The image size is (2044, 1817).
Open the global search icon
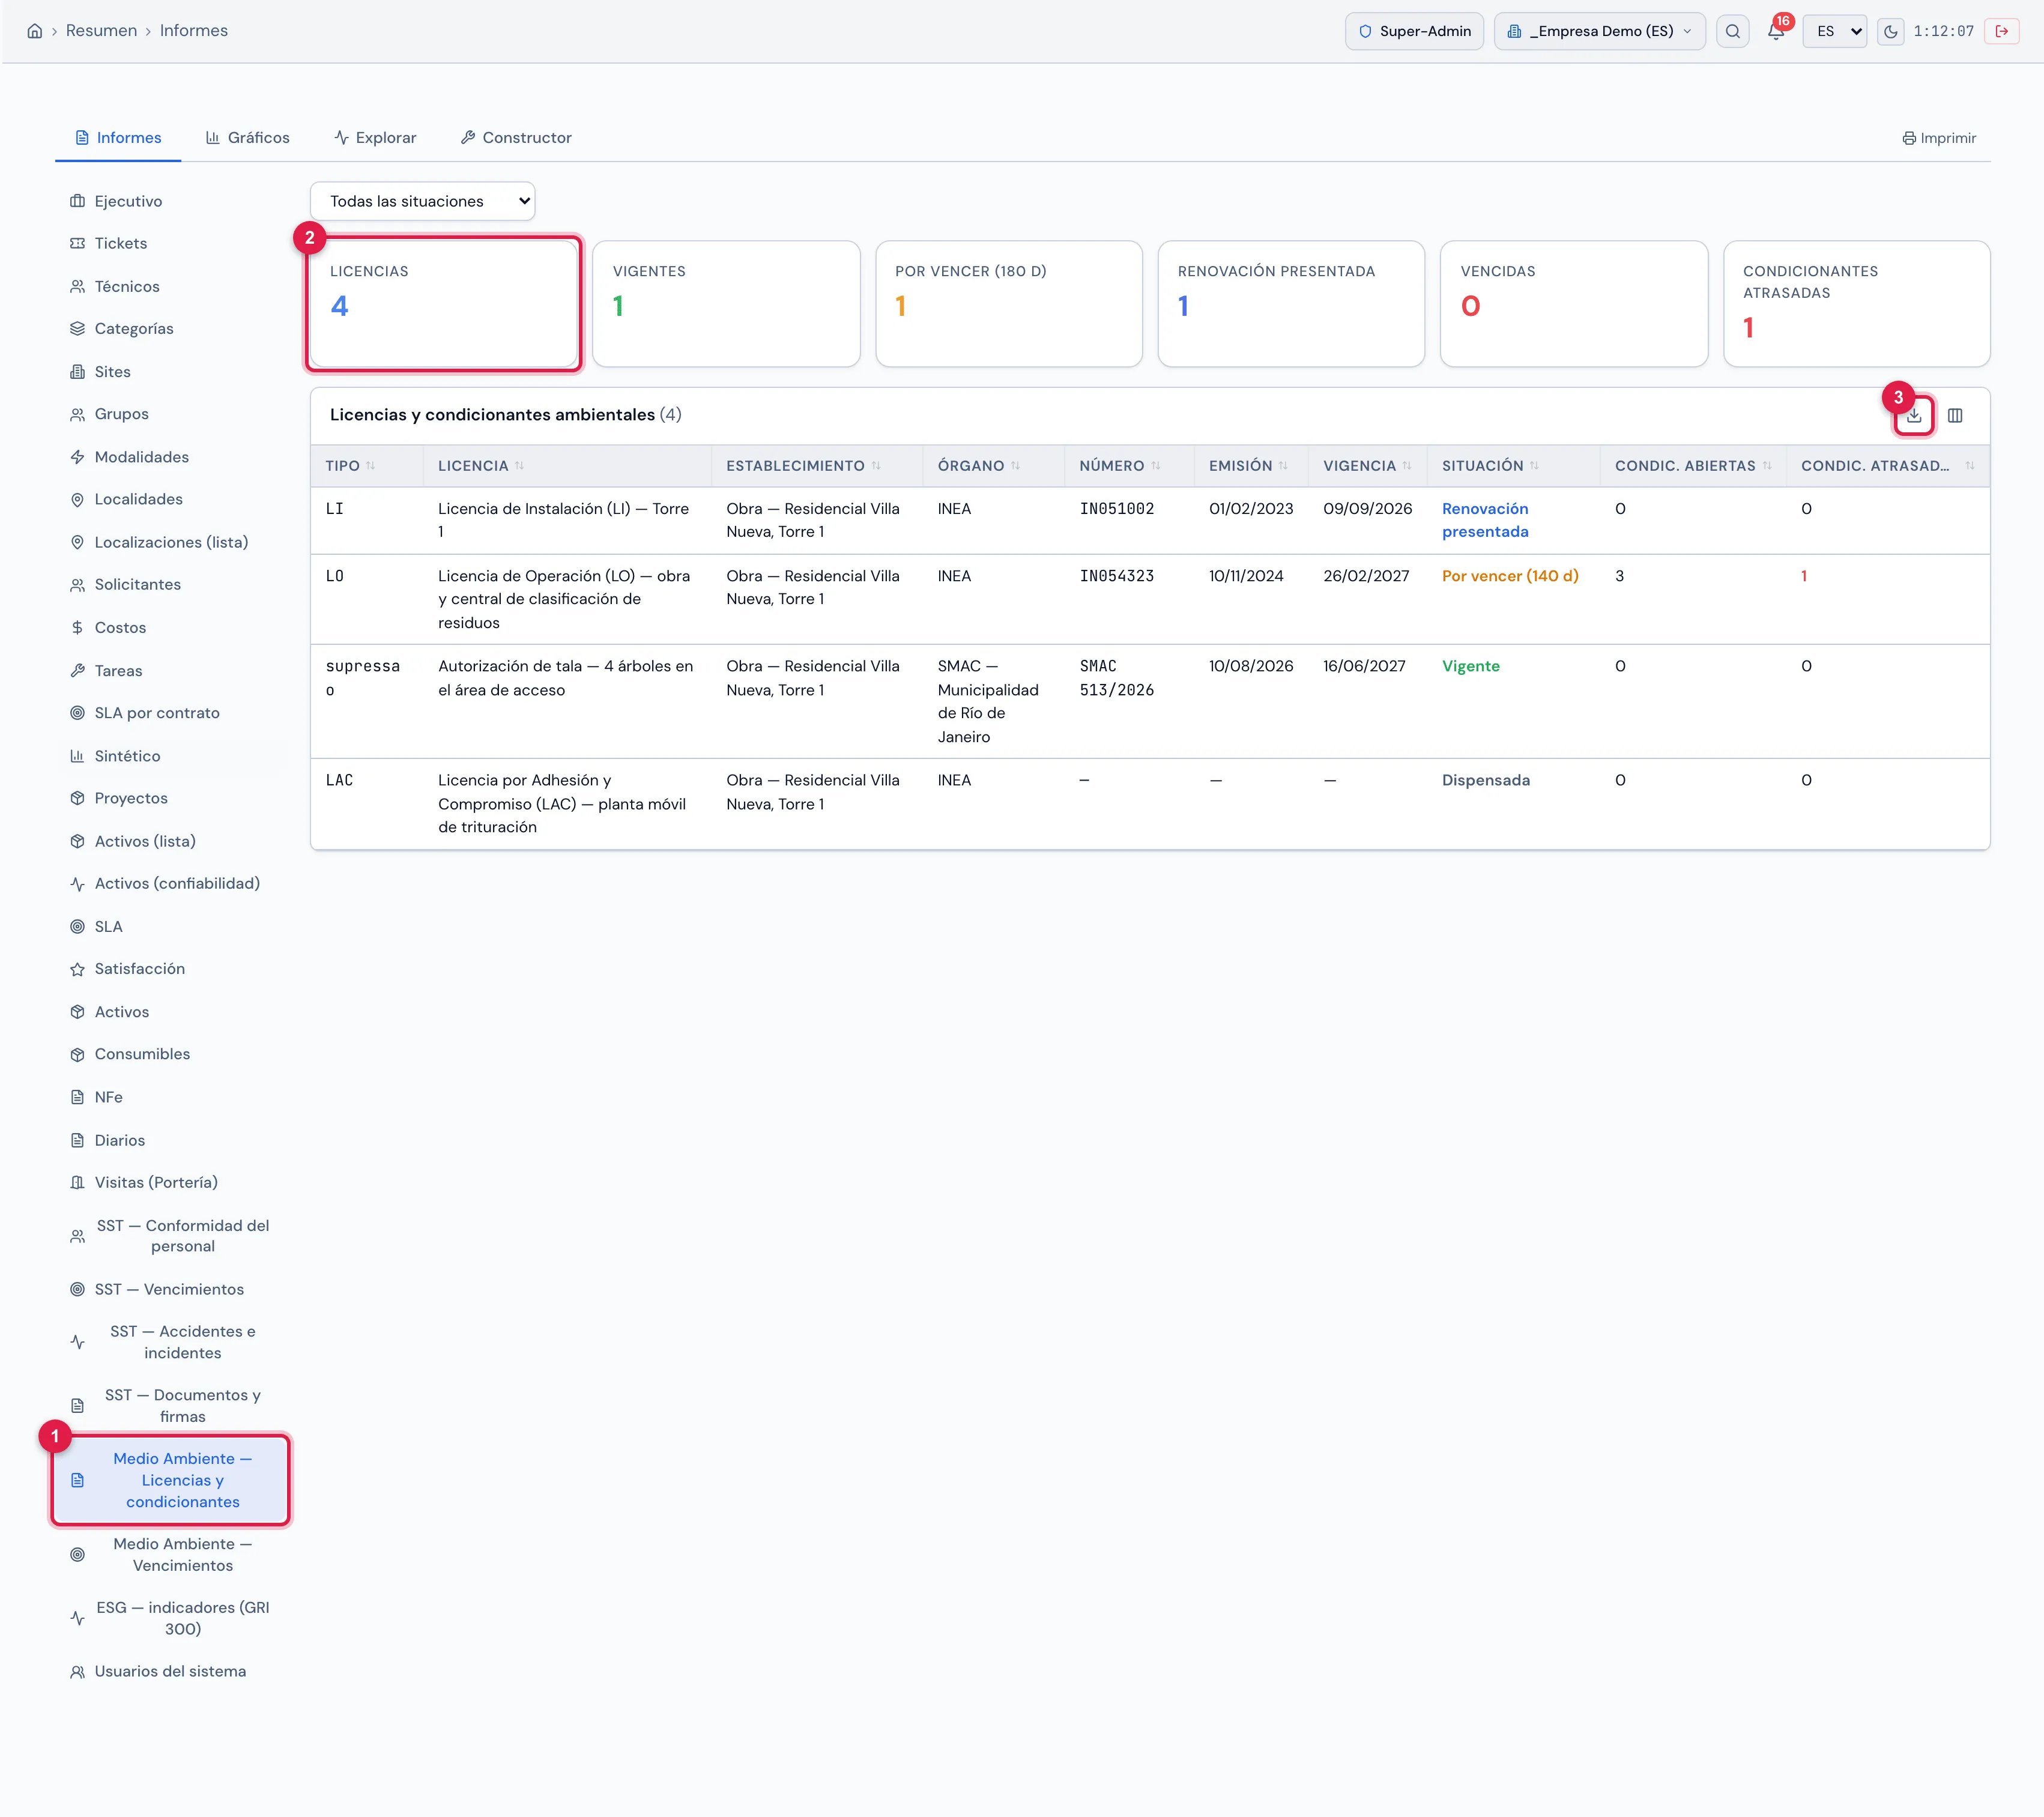[1733, 31]
